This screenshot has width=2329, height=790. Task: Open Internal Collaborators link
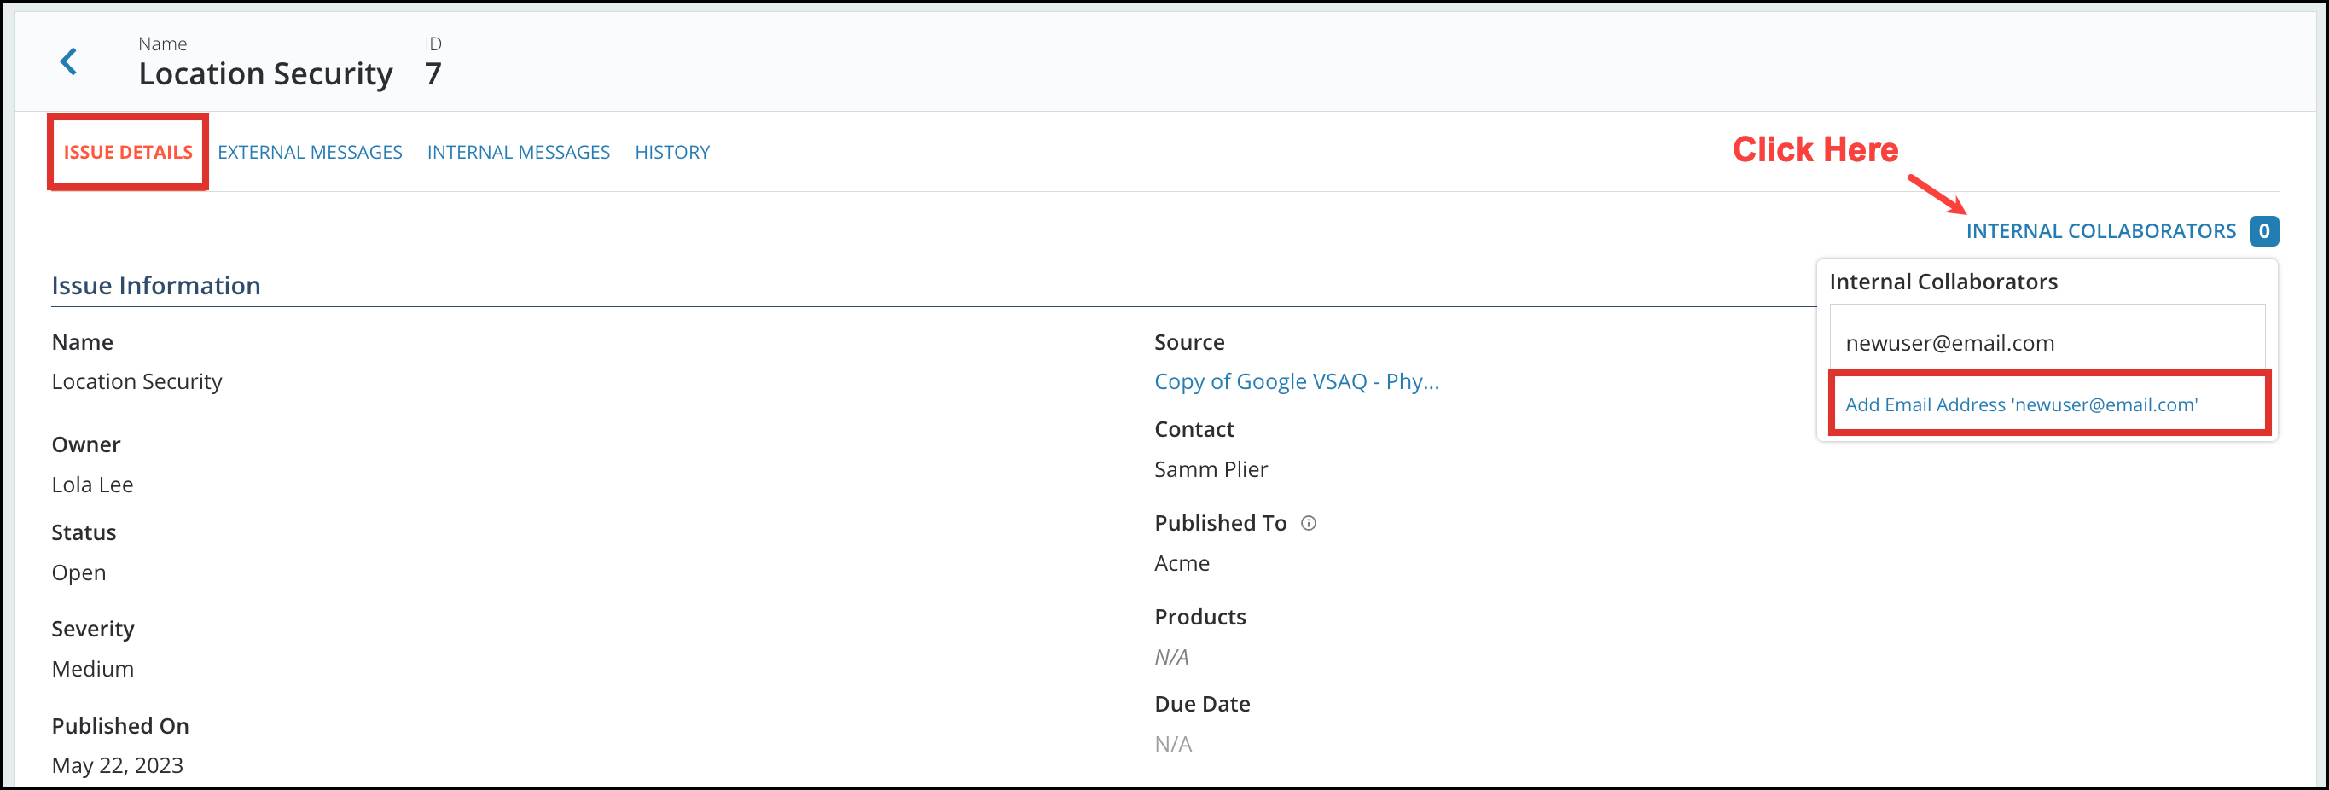[x=2100, y=230]
